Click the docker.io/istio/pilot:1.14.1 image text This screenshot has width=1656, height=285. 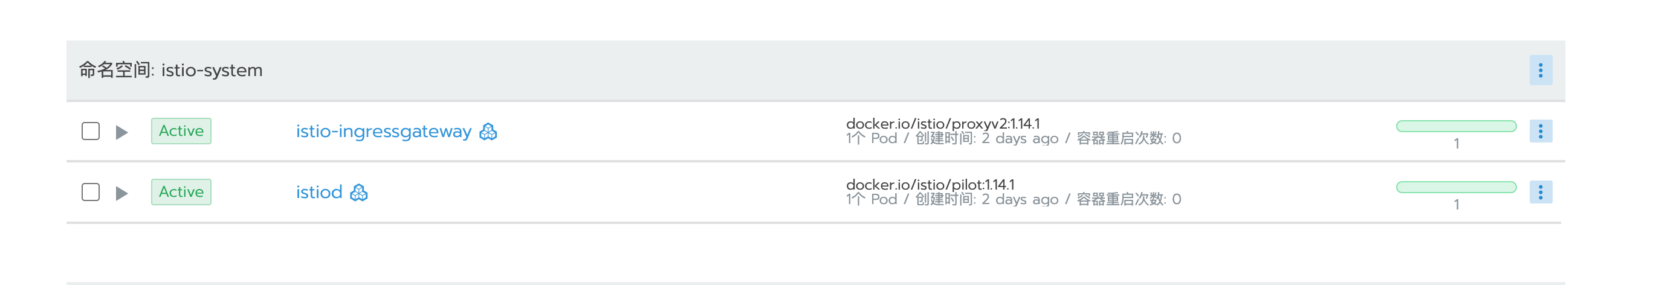(x=930, y=184)
